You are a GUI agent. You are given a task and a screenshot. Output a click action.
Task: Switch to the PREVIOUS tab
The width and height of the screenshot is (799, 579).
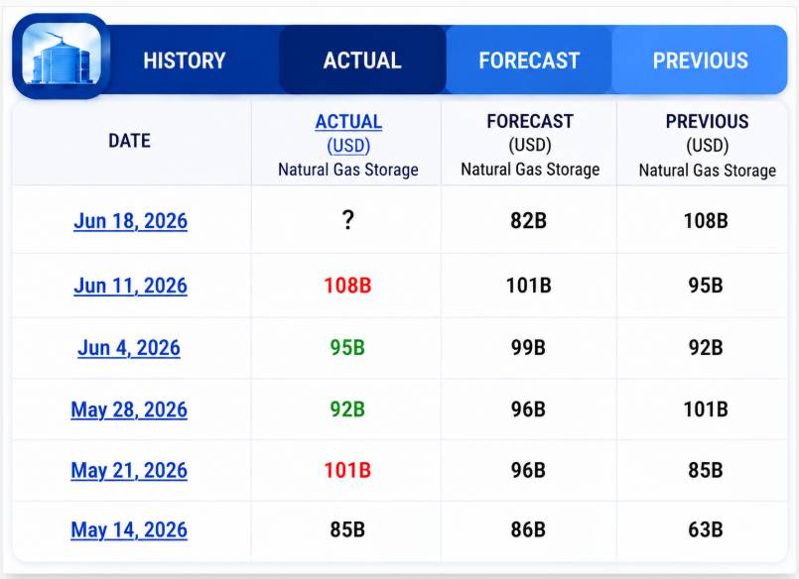(700, 60)
